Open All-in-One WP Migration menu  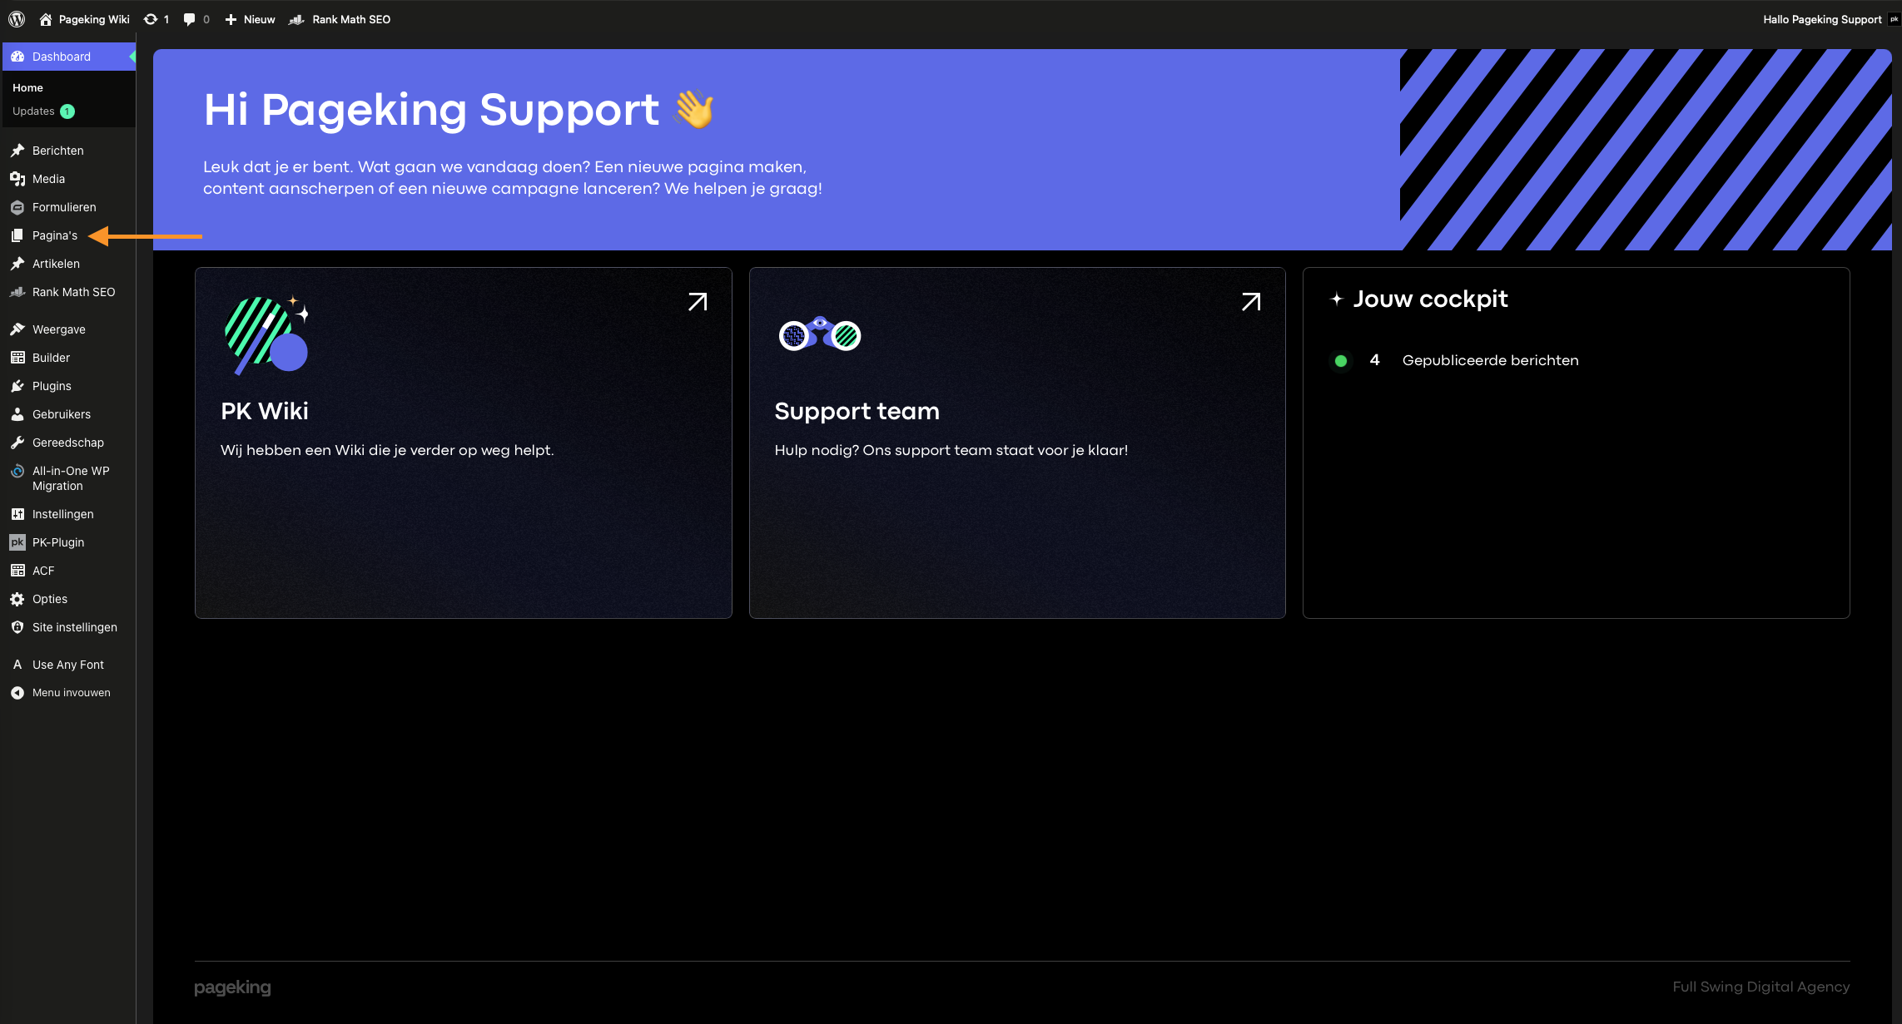(x=71, y=478)
